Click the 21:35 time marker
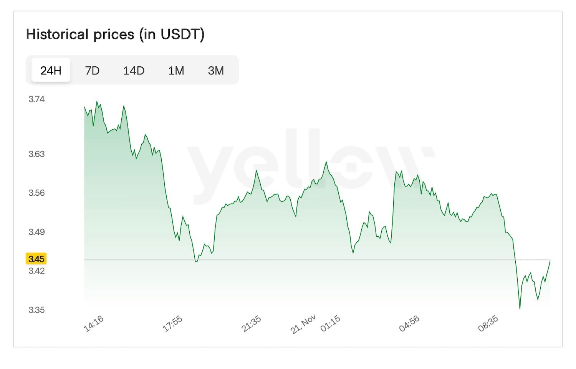 pos(251,324)
